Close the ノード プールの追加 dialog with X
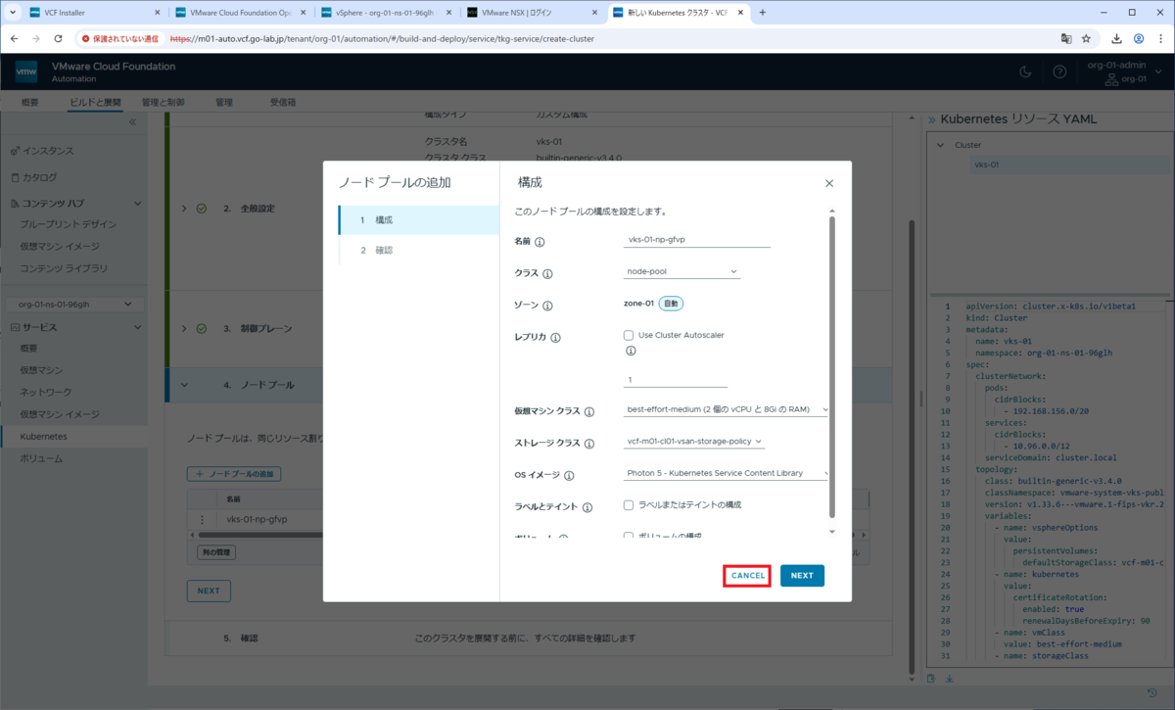Screen dimensions: 1175x710 tap(829, 183)
